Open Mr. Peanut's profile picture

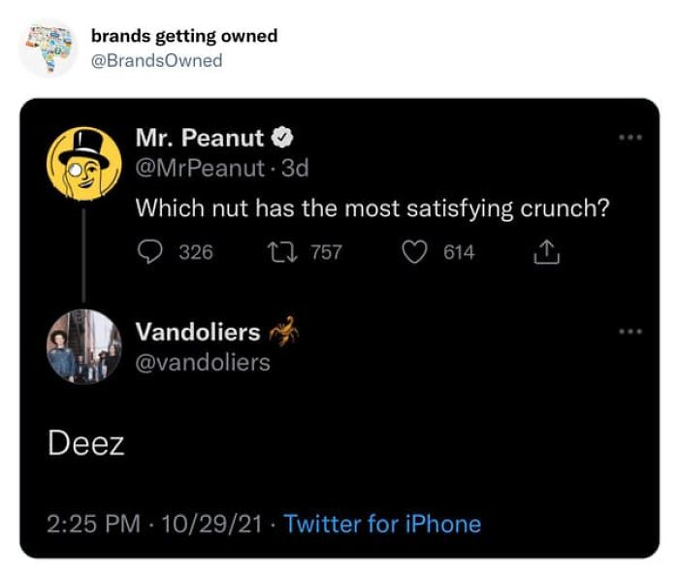tap(83, 162)
